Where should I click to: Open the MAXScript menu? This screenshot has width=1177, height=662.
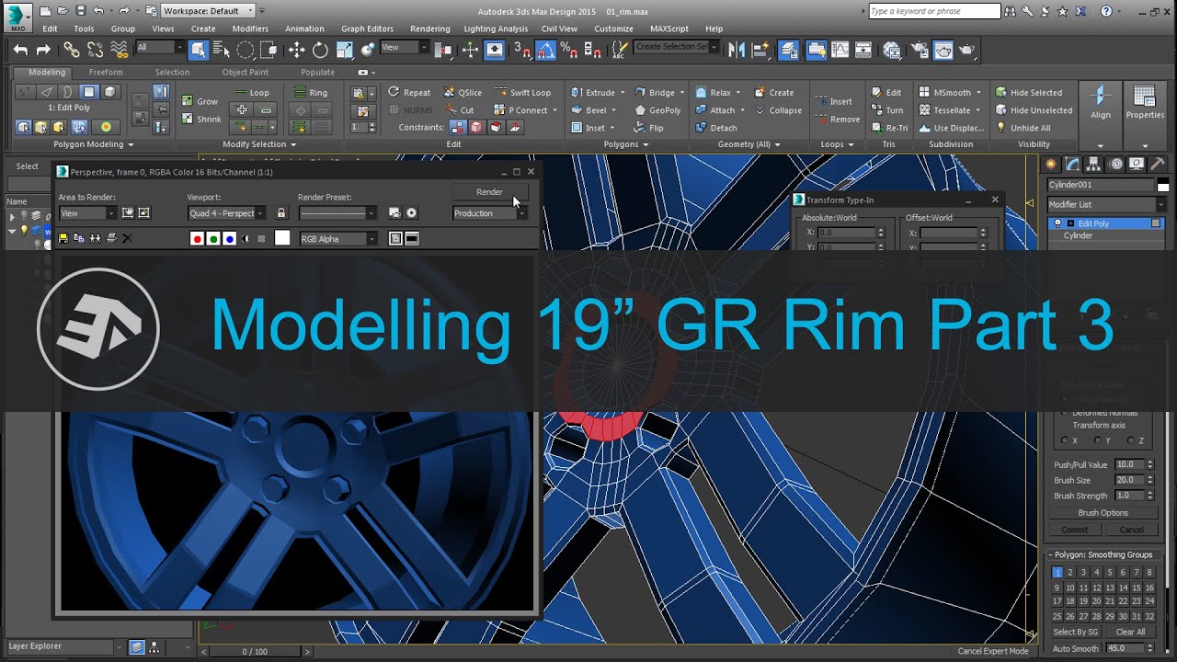(x=668, y=29)
